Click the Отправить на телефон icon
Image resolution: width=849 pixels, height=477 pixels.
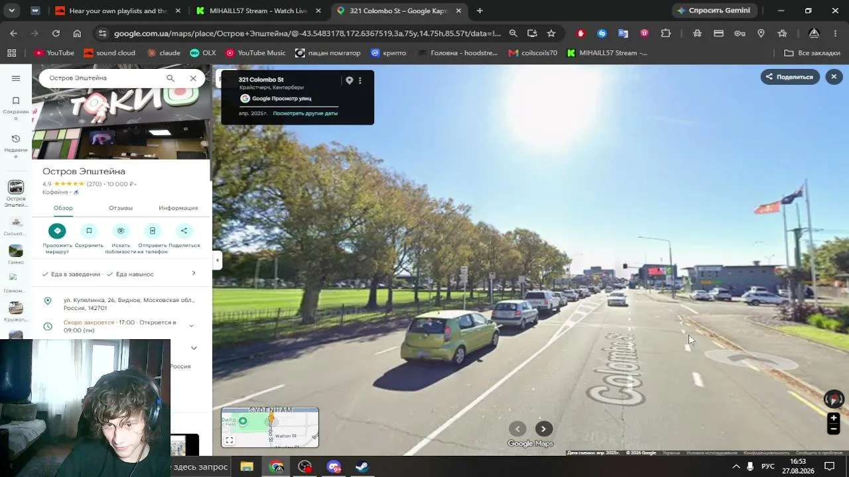point(153,231)
